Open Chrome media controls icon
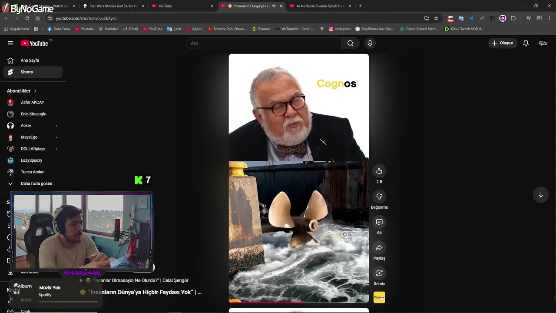Image resolution: width=556 pixels, height=313 pixels. click(x=529, y=18)
